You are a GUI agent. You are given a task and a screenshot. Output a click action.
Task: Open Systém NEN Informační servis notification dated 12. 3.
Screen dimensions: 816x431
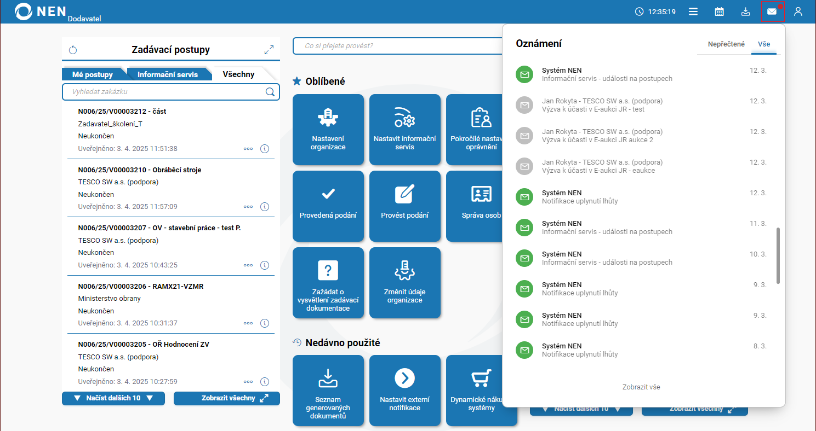click(641, 74)
